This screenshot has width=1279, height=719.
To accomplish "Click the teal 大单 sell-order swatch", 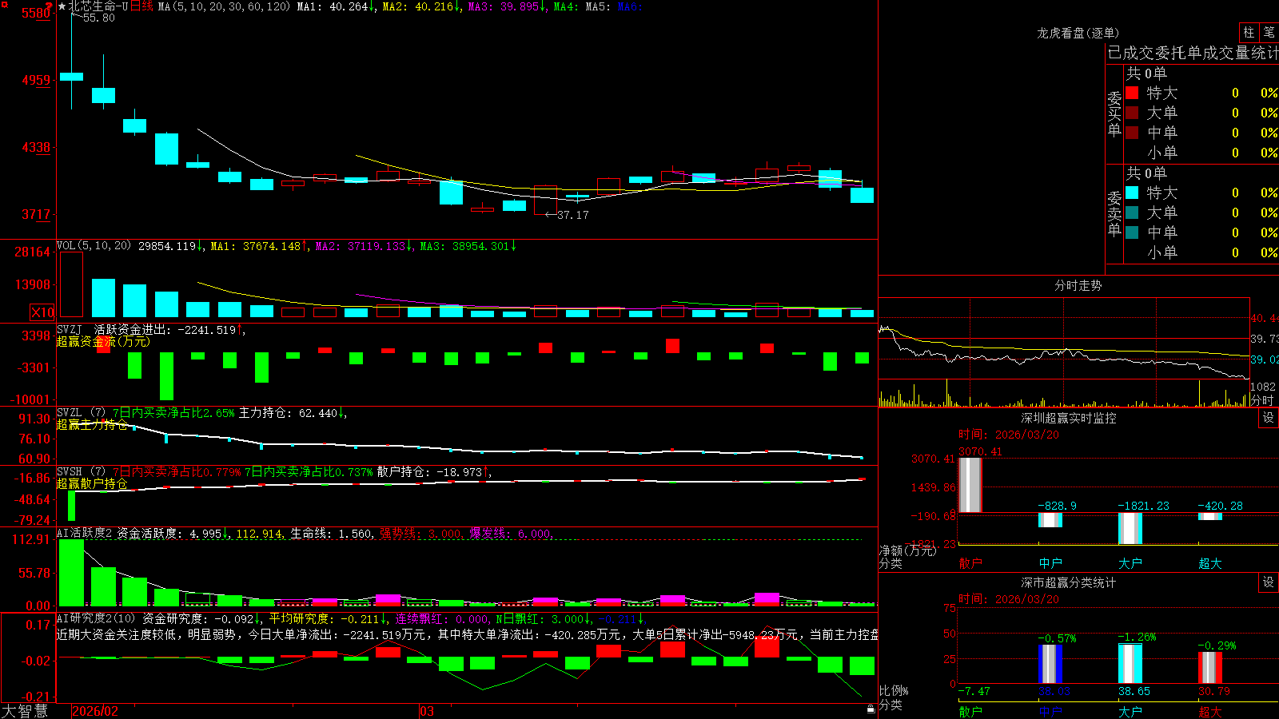I will (x=1132, y=213).
